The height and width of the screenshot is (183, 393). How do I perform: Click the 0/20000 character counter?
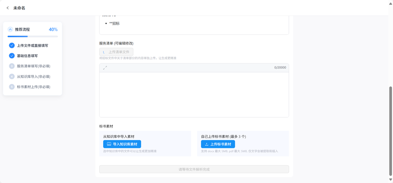pyautogui.click(x=280, y=68)
